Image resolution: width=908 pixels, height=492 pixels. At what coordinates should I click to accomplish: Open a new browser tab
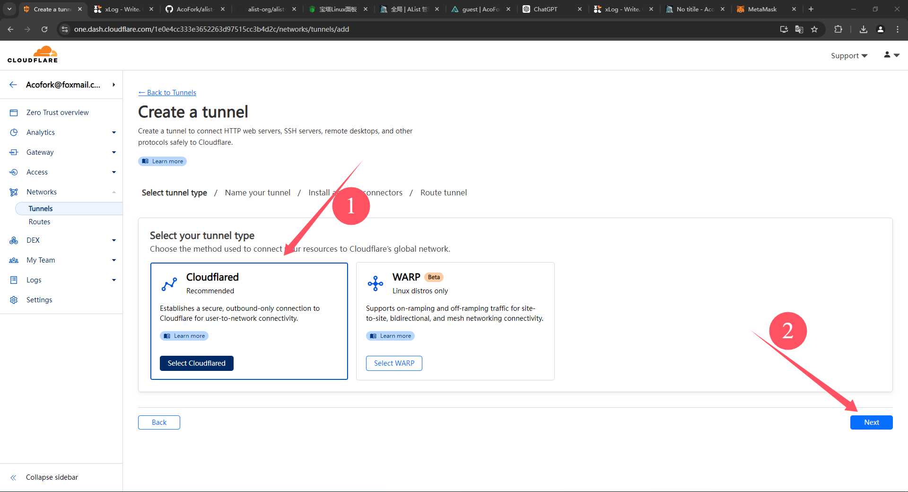811,9
